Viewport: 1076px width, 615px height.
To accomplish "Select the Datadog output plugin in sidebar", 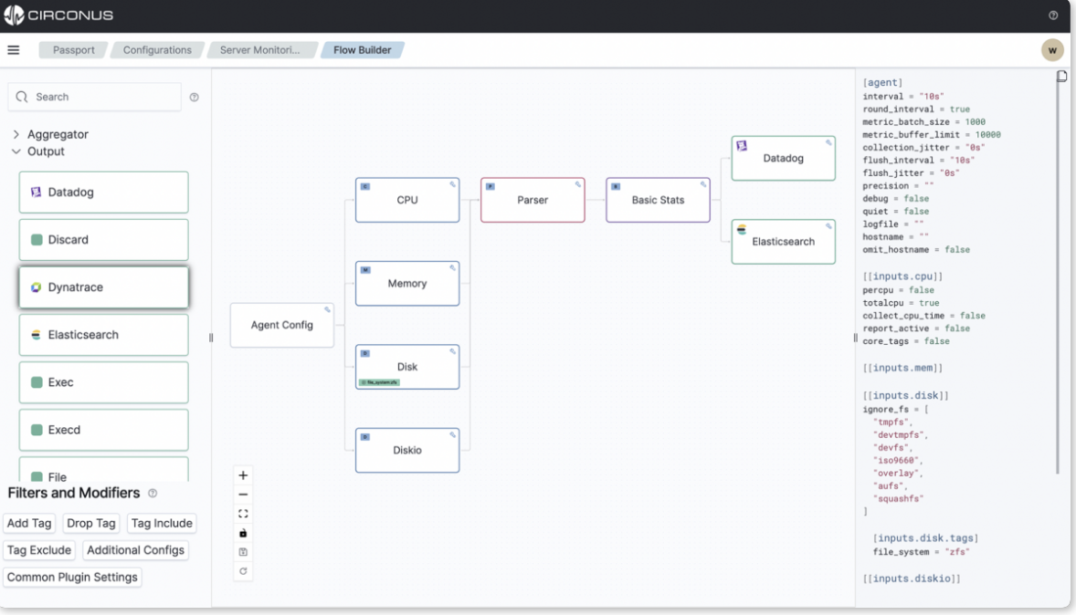I will pos(103,192).
